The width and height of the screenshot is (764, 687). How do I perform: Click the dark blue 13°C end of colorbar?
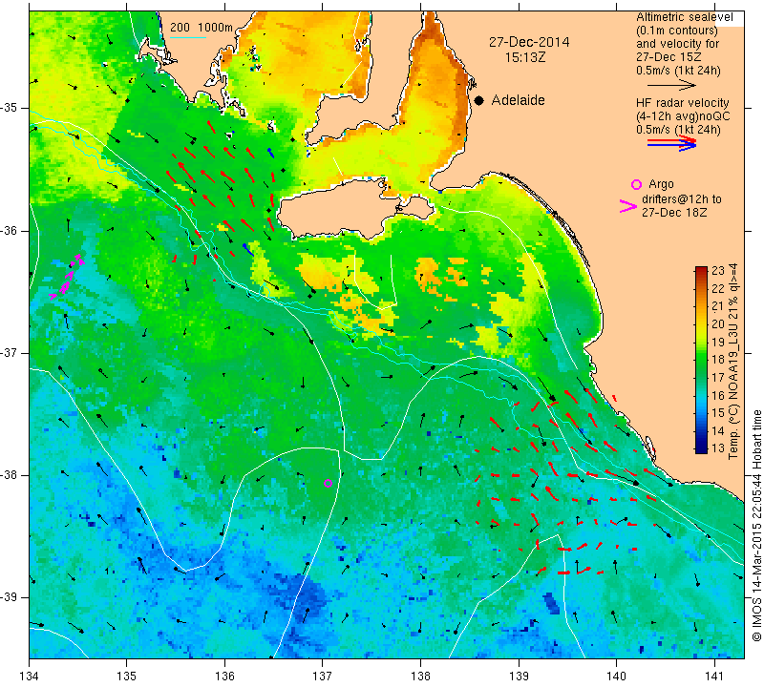(701, 448)
